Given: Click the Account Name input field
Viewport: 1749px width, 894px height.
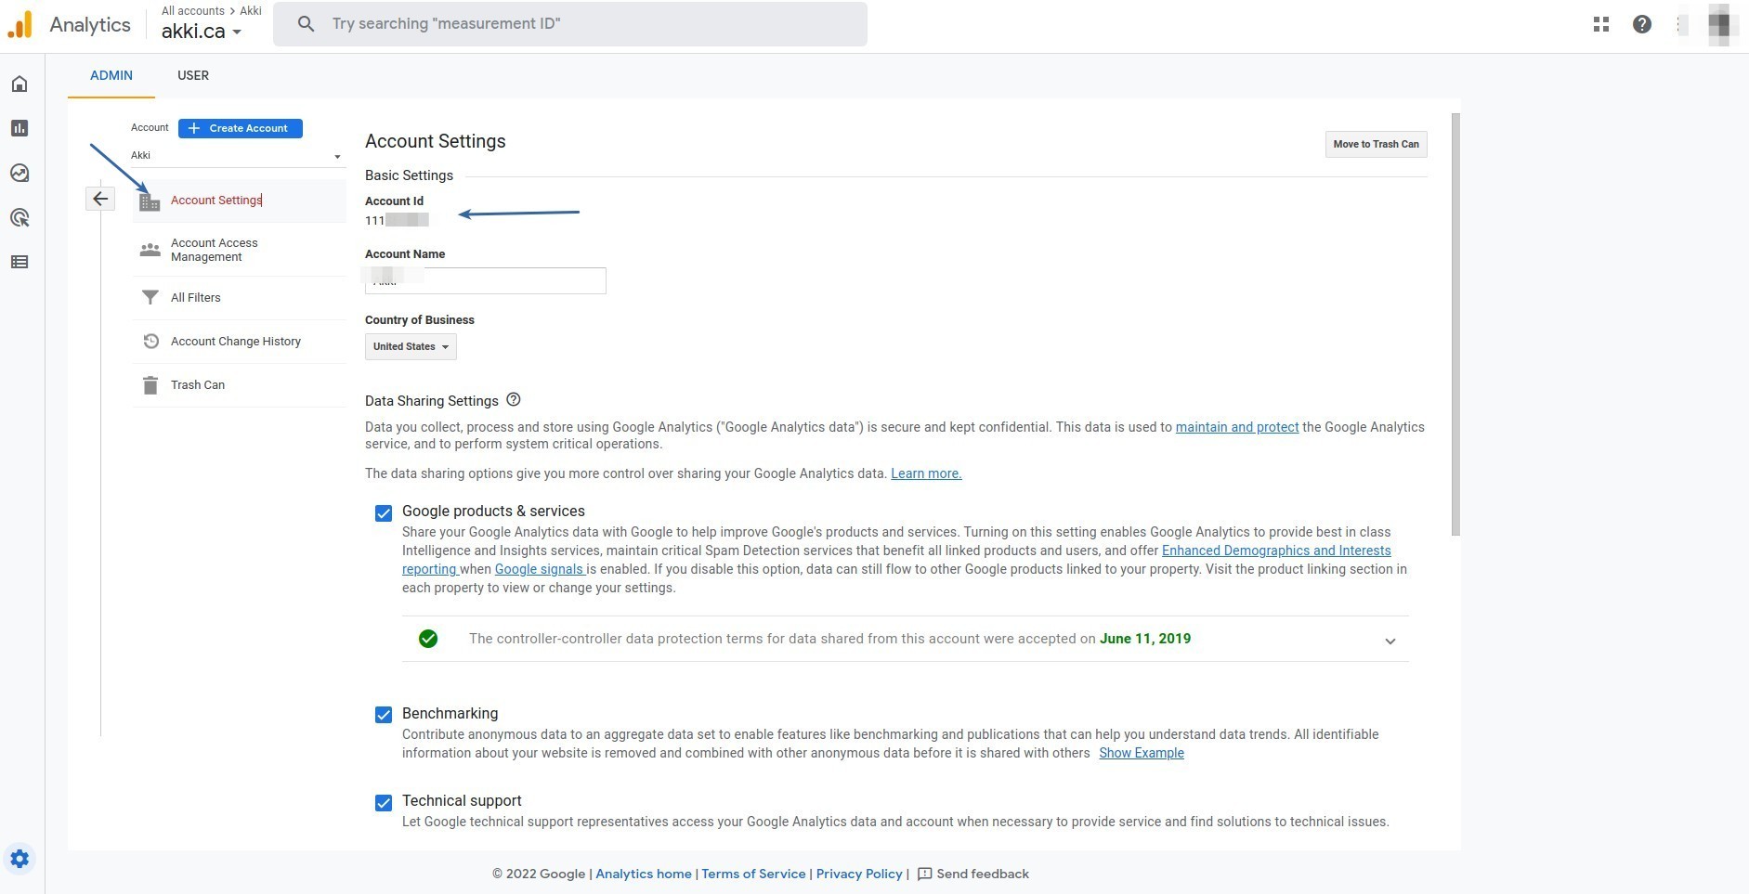Looking at the screenshot, I should click(x=485, y=280).
